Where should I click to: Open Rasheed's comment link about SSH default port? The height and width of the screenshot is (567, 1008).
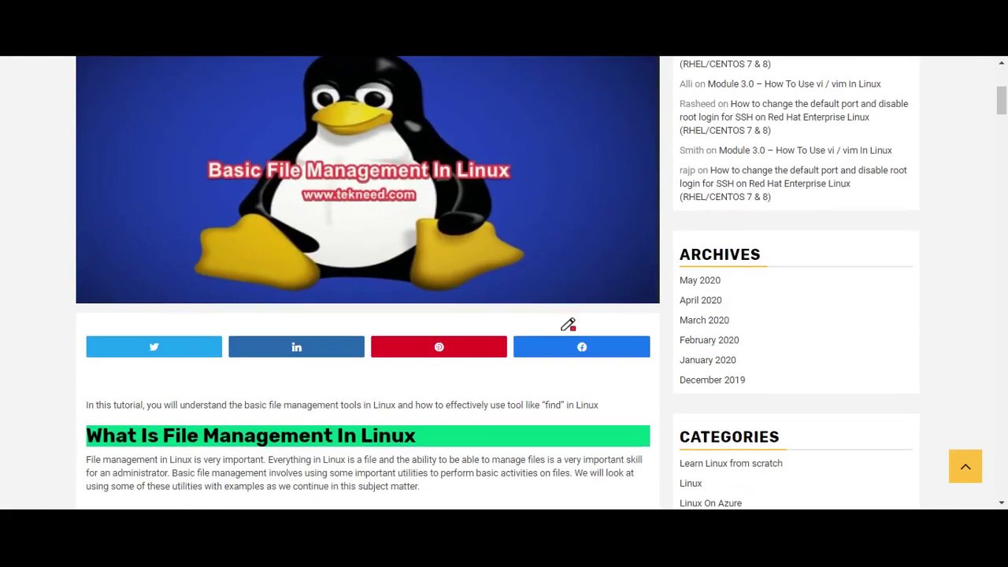[x=794, y=117]
